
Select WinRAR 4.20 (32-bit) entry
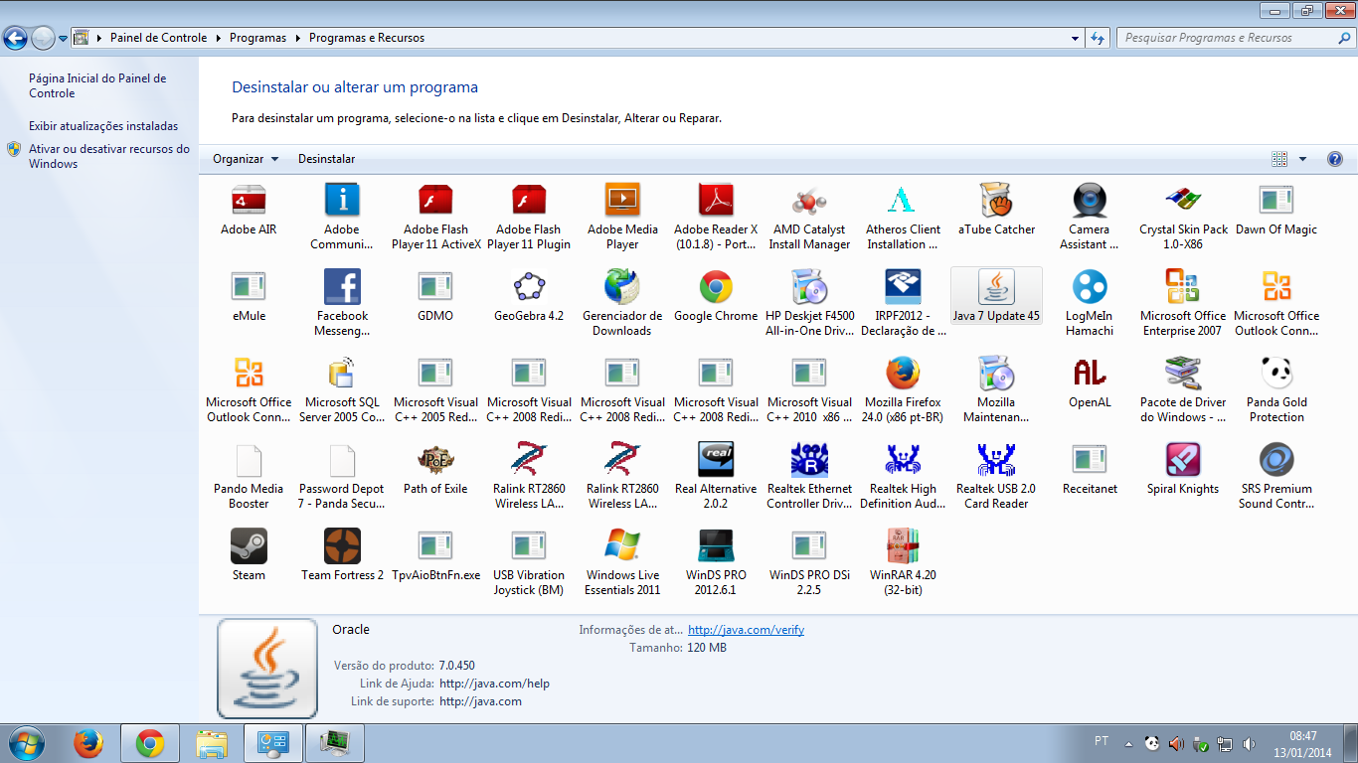pyautogui.click(x=903, y=562)
